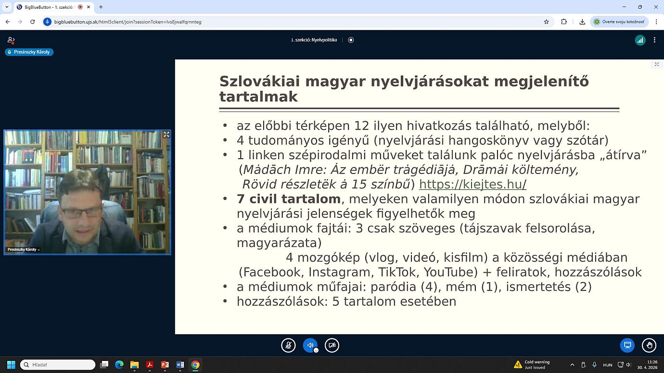Switch to Word on the taskbar
664x373 pixels.
tap(180, 365)
